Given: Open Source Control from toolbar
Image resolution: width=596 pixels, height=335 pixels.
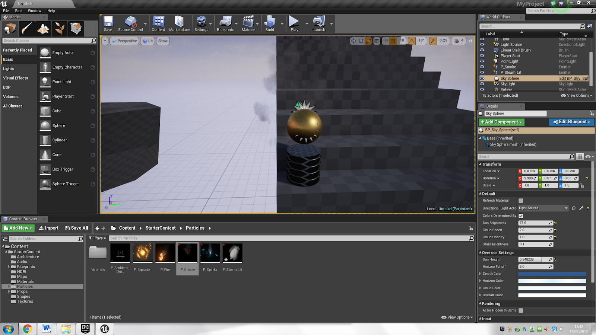Looking at the screenshot, I should tap(130, 24).
